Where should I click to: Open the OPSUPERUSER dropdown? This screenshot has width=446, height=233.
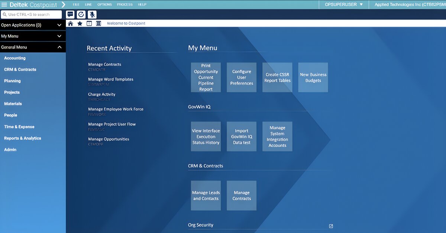[x=343, y=4]
